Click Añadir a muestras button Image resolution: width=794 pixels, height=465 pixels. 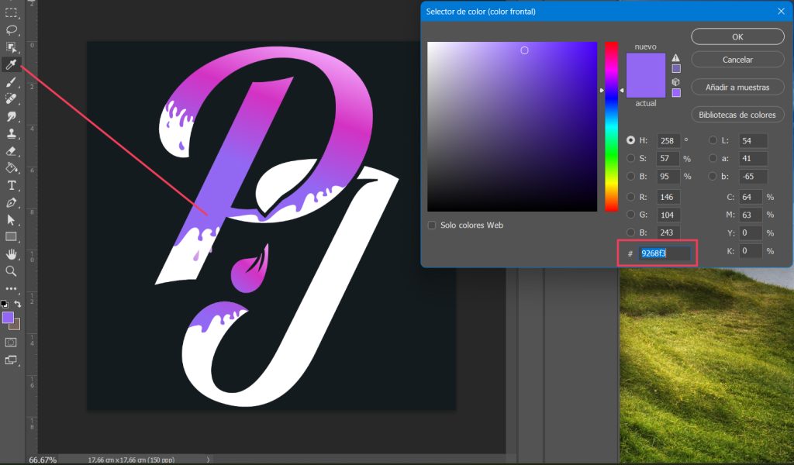(x=737, y=88)
